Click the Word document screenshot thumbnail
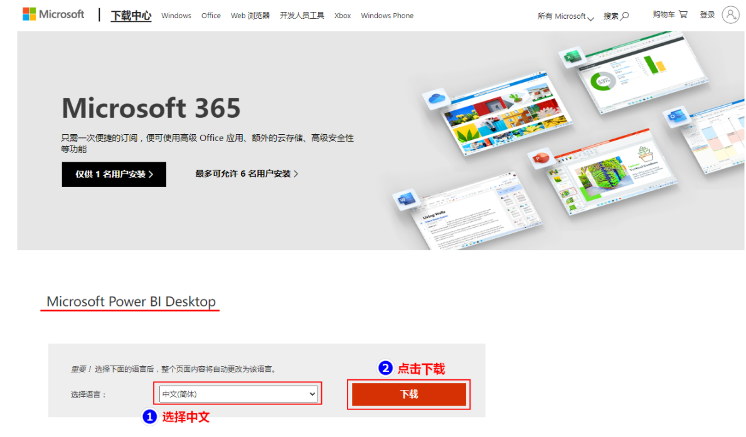 coord(476,212)
